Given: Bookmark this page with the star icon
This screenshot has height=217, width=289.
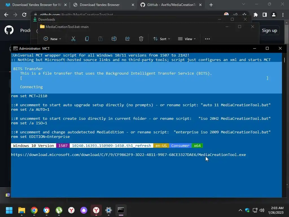Looking at the screenshot, I should (244, 14).
